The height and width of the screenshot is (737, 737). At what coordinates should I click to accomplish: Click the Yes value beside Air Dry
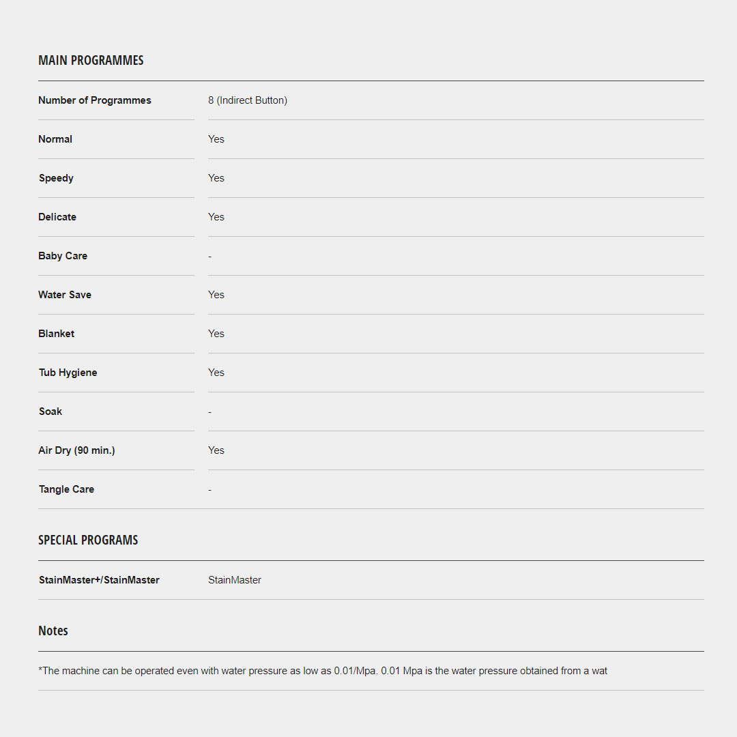point(216,450)
